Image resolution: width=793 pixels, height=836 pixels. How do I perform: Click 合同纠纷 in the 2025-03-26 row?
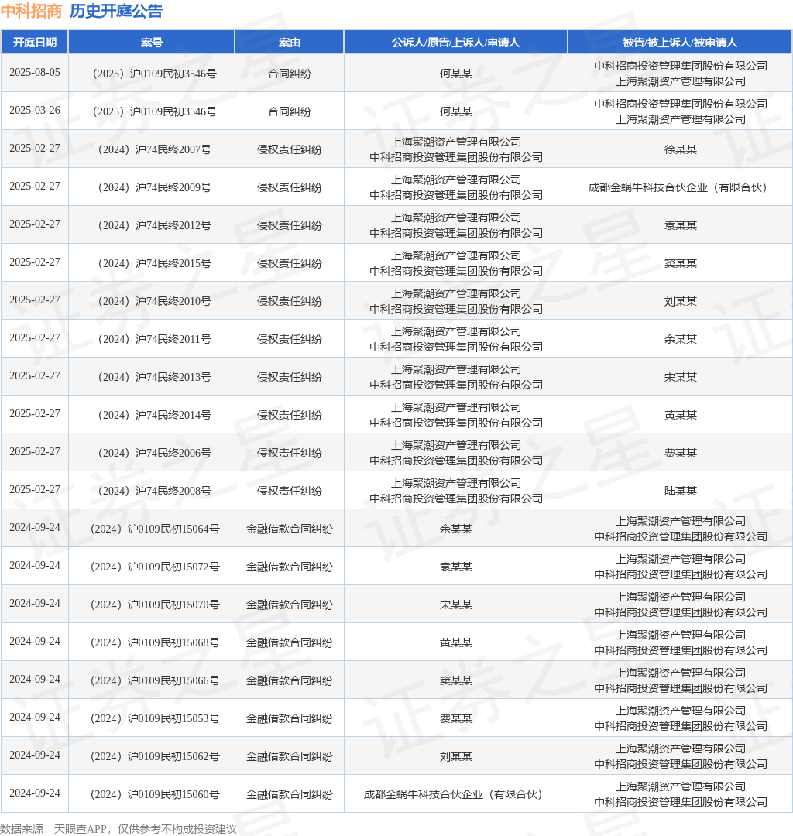[290, 111]
